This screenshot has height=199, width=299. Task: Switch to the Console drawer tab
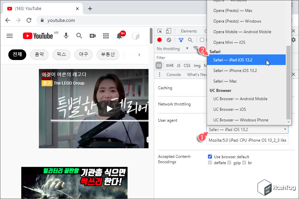point(174,74)
